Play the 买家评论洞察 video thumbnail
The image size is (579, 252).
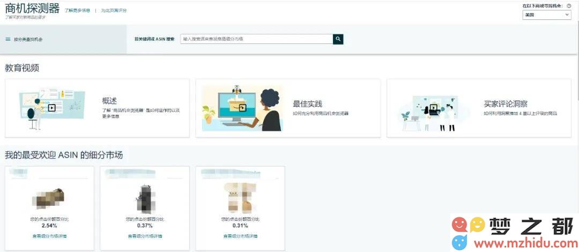pyautogui.click(x=434, y=109)
